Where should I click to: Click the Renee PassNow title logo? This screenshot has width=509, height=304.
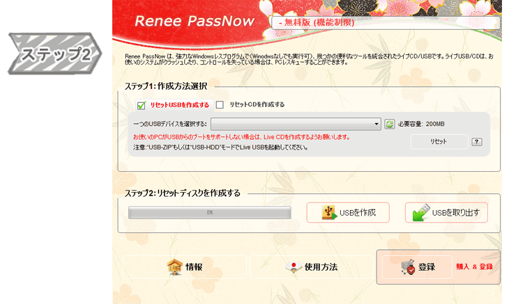[195, 21]
